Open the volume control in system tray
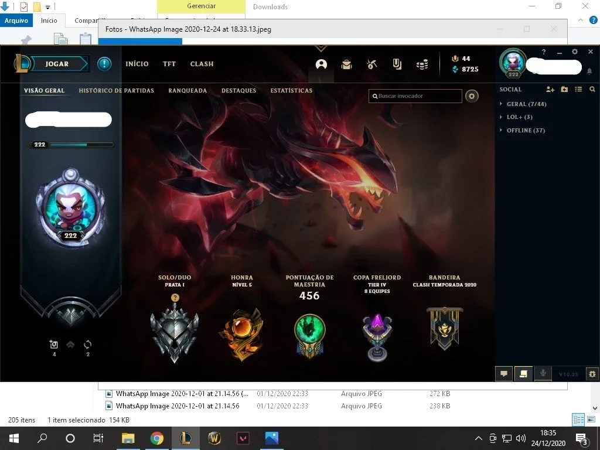 coord(520,438)
